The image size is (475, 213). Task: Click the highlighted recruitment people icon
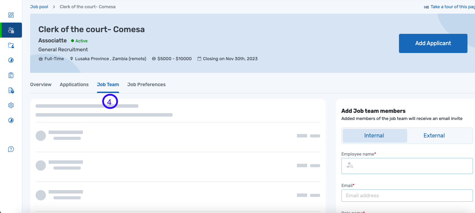pyautogui.click(x=11, y=30)
